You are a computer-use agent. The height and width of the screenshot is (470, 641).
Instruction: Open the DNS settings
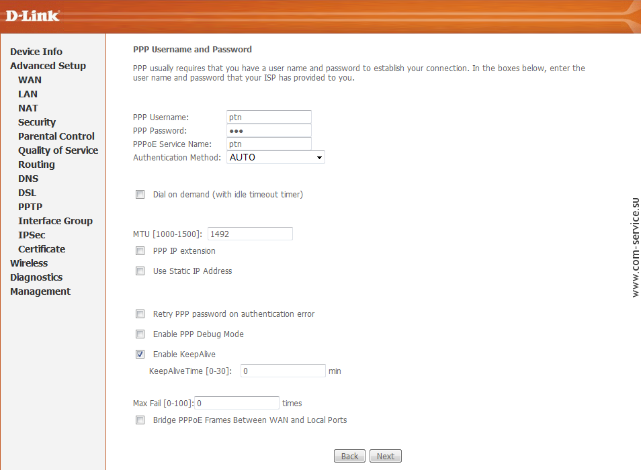pyautogui.click(x=28, y=179)
